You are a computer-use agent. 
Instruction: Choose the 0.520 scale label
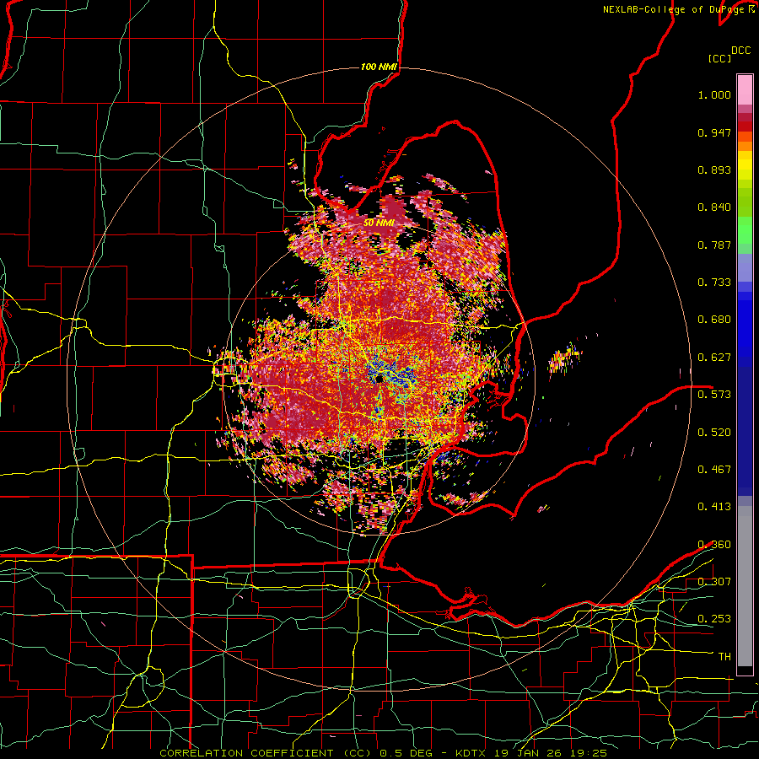tap(714, 432)
